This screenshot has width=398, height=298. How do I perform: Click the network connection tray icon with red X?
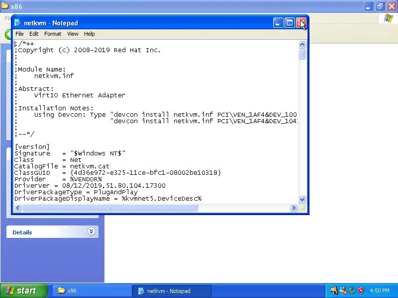(x=343, y=291)
